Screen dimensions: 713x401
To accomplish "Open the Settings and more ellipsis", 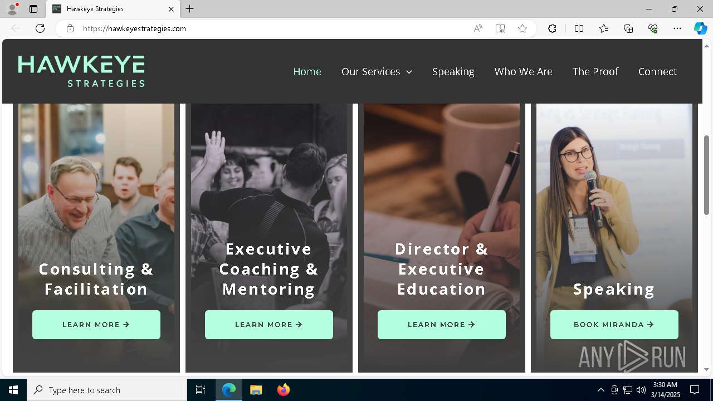I will pyautogui.click(x=677, y=28).
